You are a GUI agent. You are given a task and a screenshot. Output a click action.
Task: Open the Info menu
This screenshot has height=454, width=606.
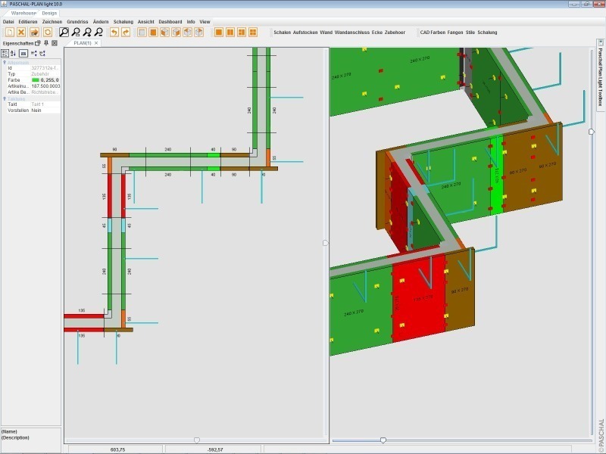point(191,22)
